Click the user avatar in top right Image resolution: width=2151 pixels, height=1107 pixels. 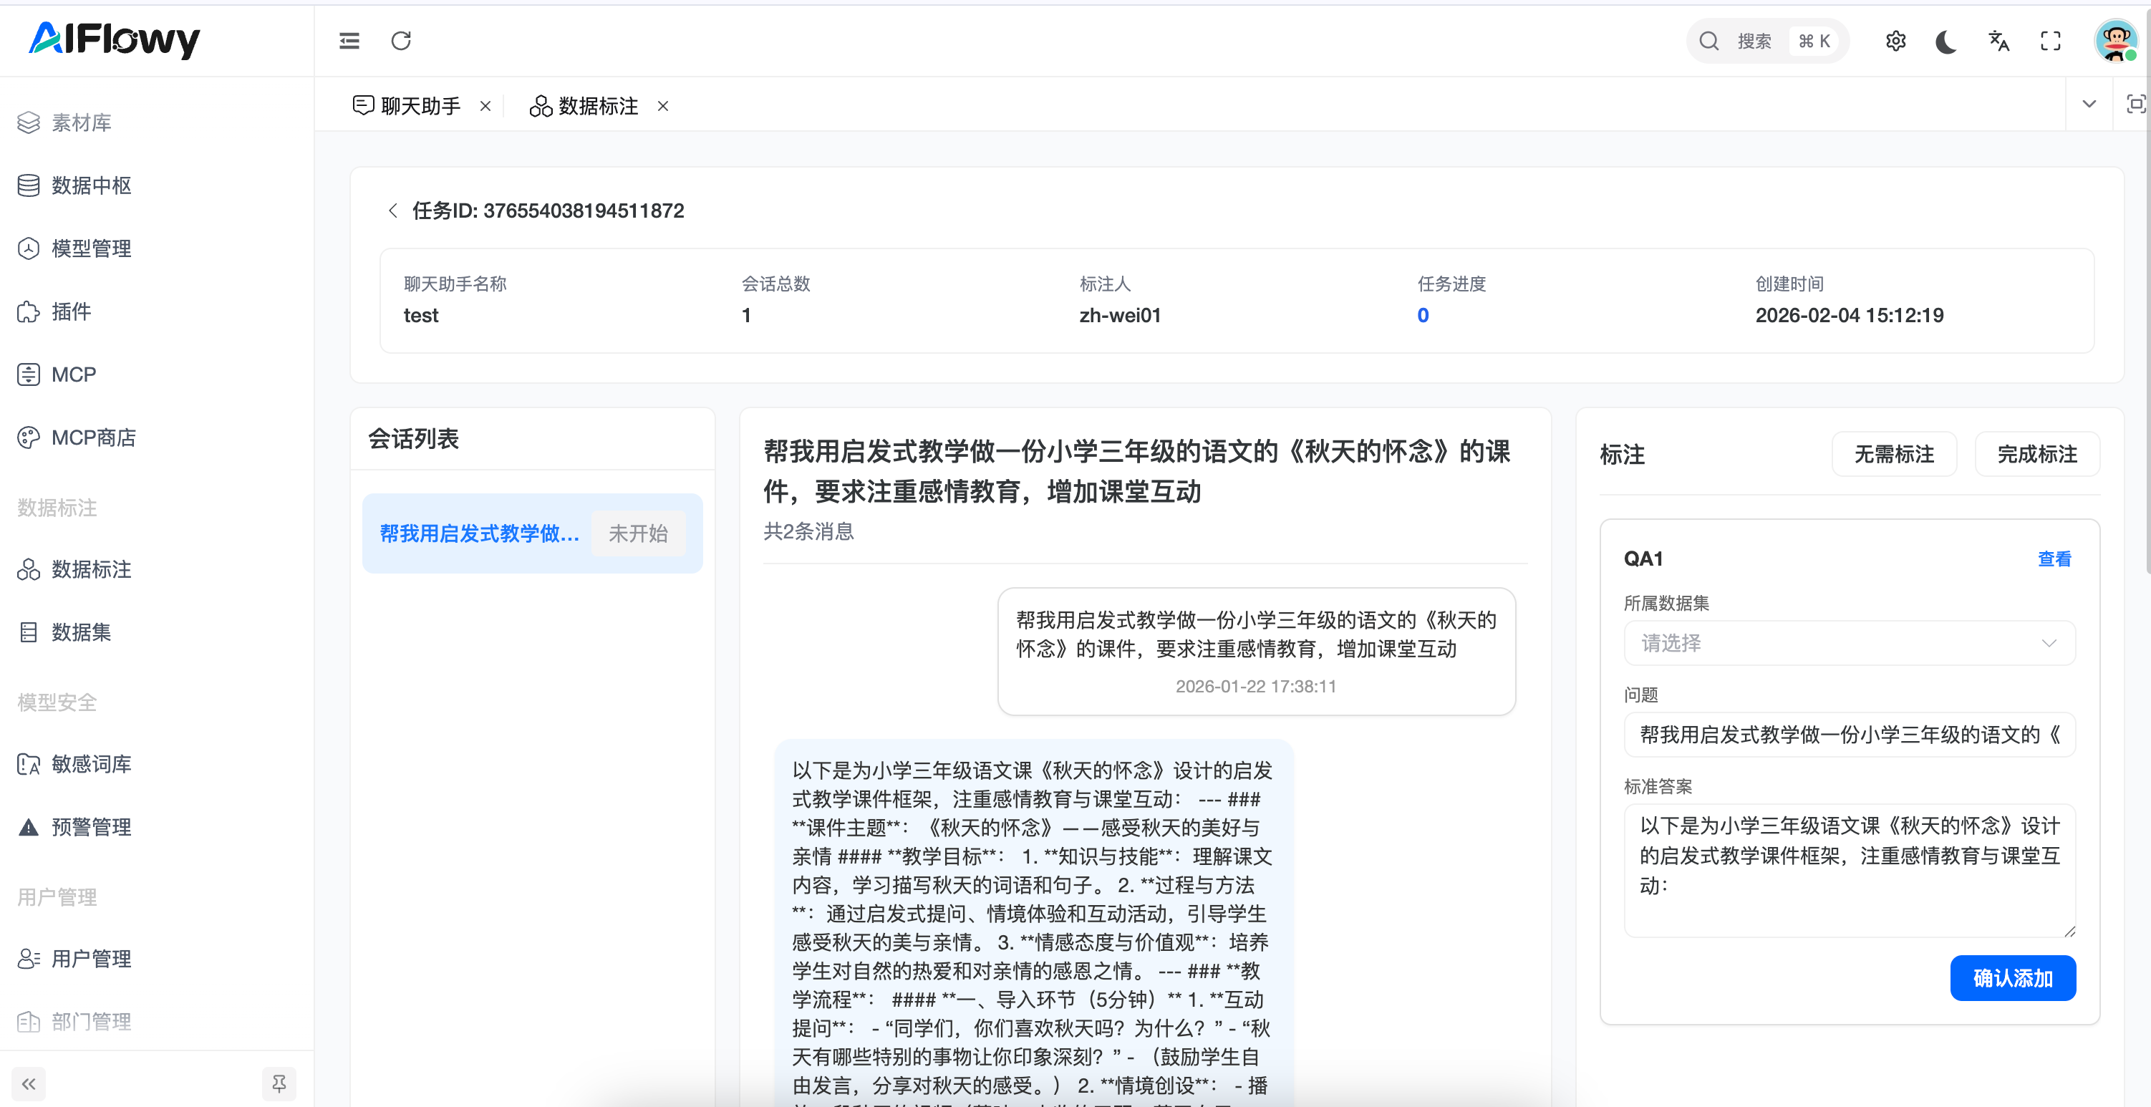tap(2114, 41)
